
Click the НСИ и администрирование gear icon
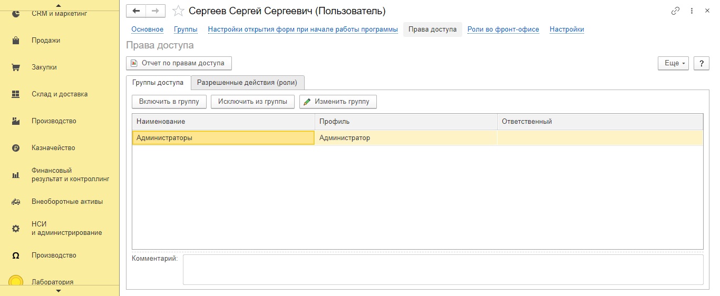point(16,229)
